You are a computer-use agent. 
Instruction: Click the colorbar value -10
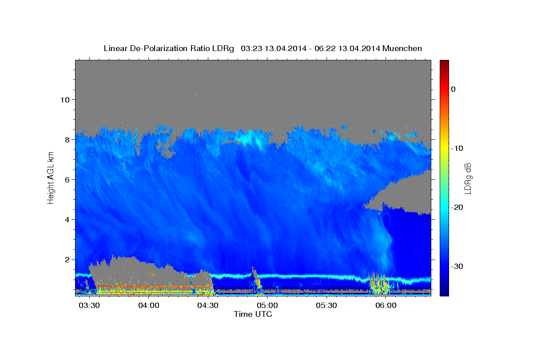pos(457,148)
